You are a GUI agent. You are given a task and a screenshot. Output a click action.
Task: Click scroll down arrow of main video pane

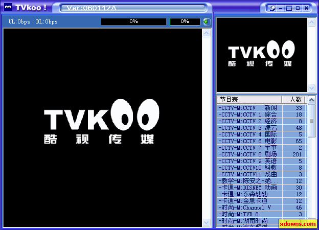point(207,222)
